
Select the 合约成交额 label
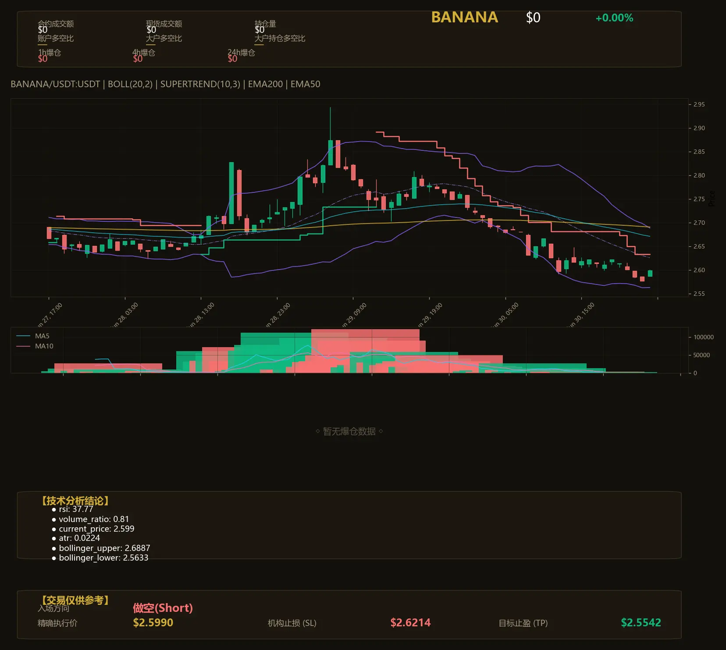point(56,24)
